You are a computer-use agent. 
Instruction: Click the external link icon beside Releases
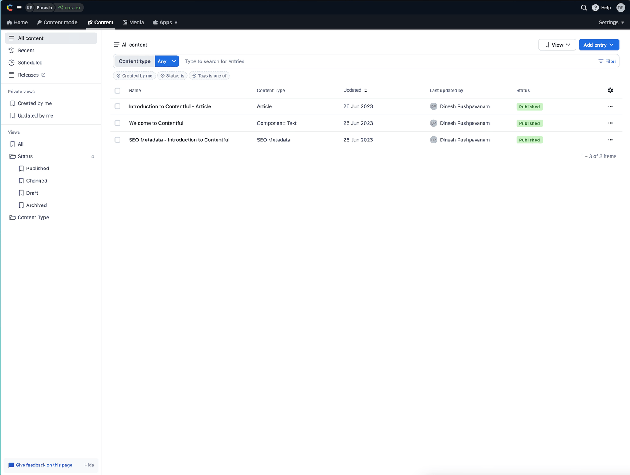coord(43,75)
